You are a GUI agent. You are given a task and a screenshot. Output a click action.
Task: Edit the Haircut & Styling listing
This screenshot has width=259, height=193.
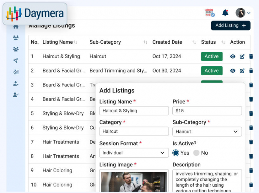(x=242, y=56)
